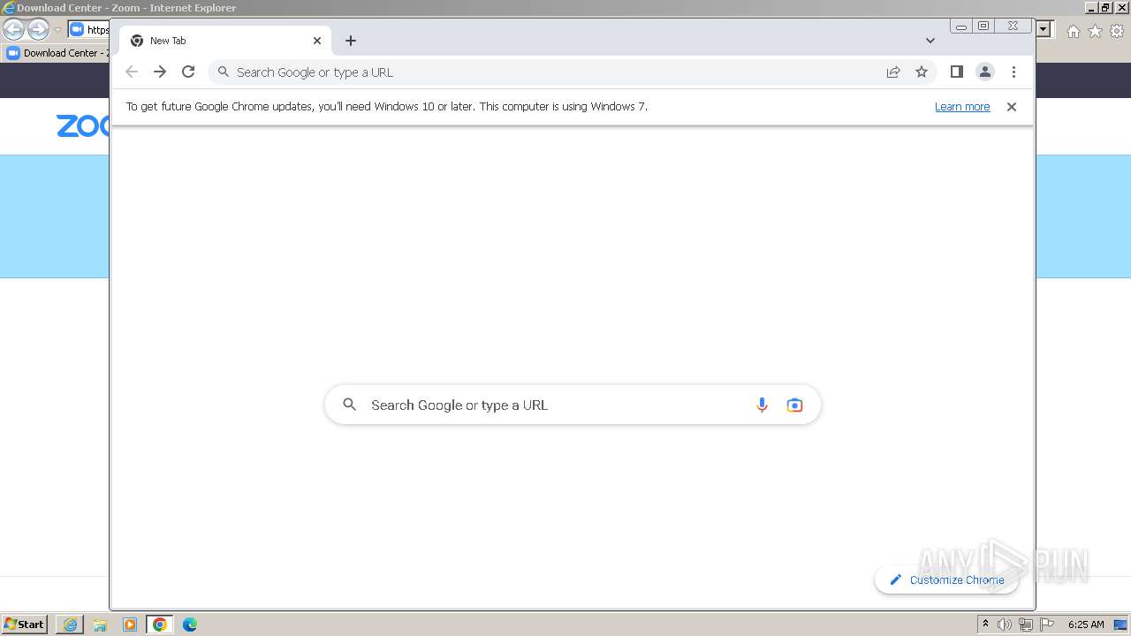Open a new Chrome tab with plus
This screenshot has height=636, width=1131.
(x=351, y=41)
